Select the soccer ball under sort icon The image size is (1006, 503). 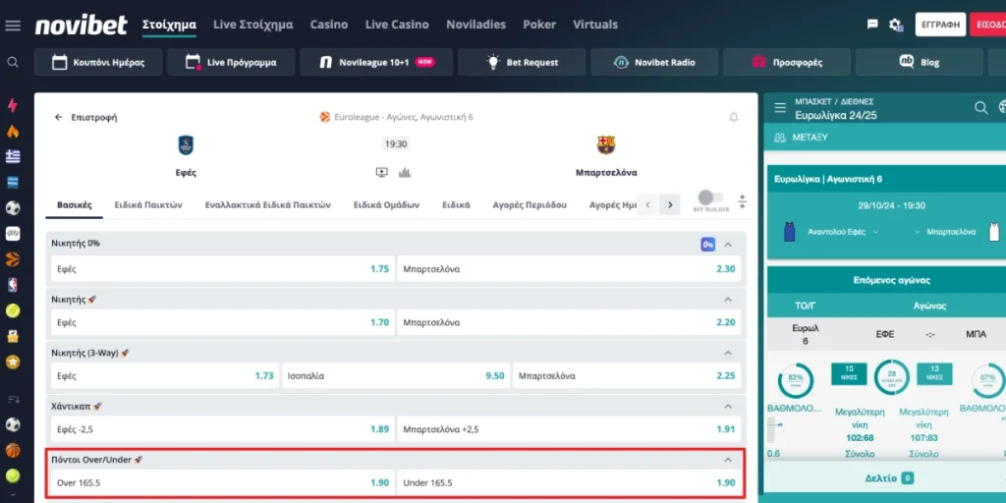pyautogui.click(x=12, y=424)
